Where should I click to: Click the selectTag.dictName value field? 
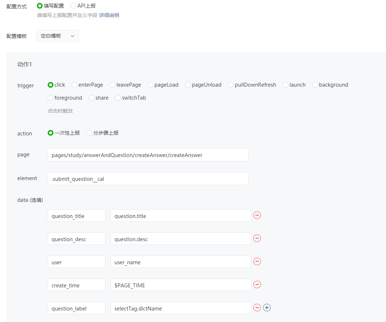[x=181, y=308]
